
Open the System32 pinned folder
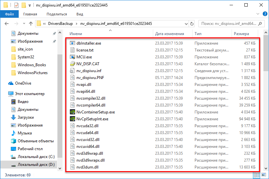pyautogui.click(x=23, y=57)
